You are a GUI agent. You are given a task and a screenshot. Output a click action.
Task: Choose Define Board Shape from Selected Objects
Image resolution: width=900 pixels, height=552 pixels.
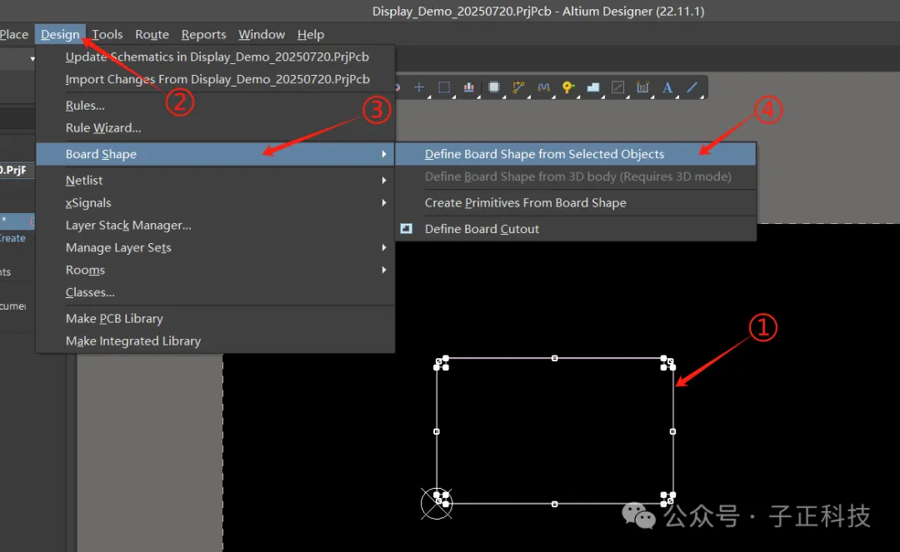point(576,154)
